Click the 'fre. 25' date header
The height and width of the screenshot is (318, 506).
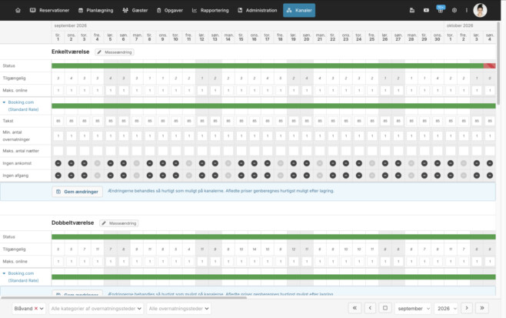pyautogui.click(x=371, y=37)
